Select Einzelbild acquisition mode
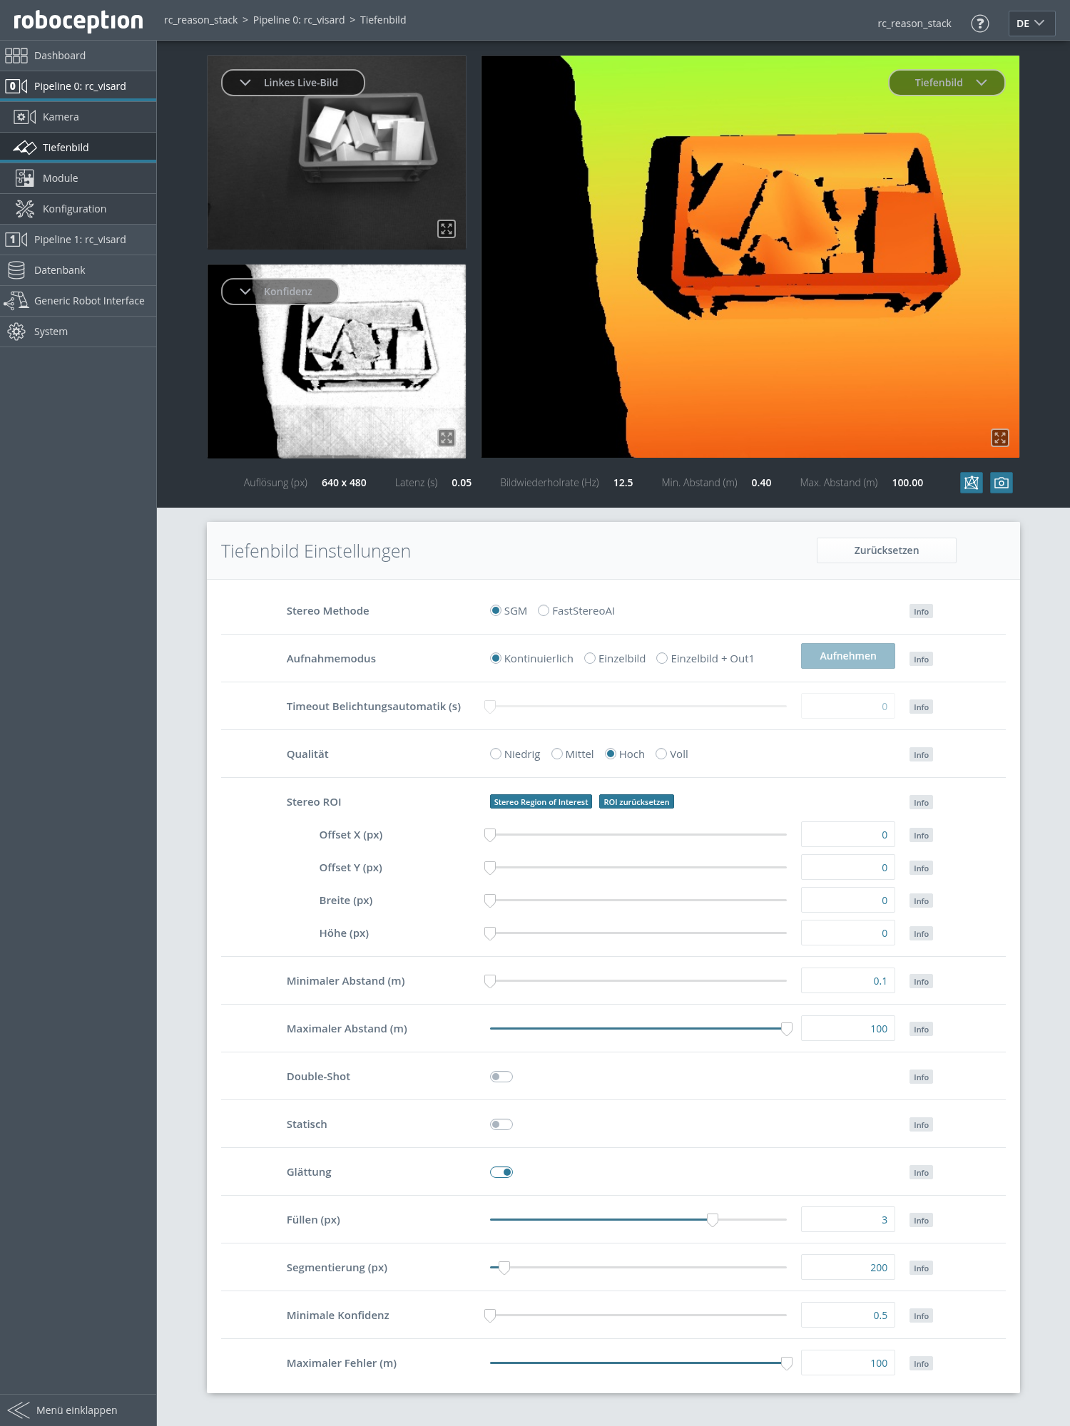The height and width of the screenshot is (1426, 1070). click(x=590, y=659)
